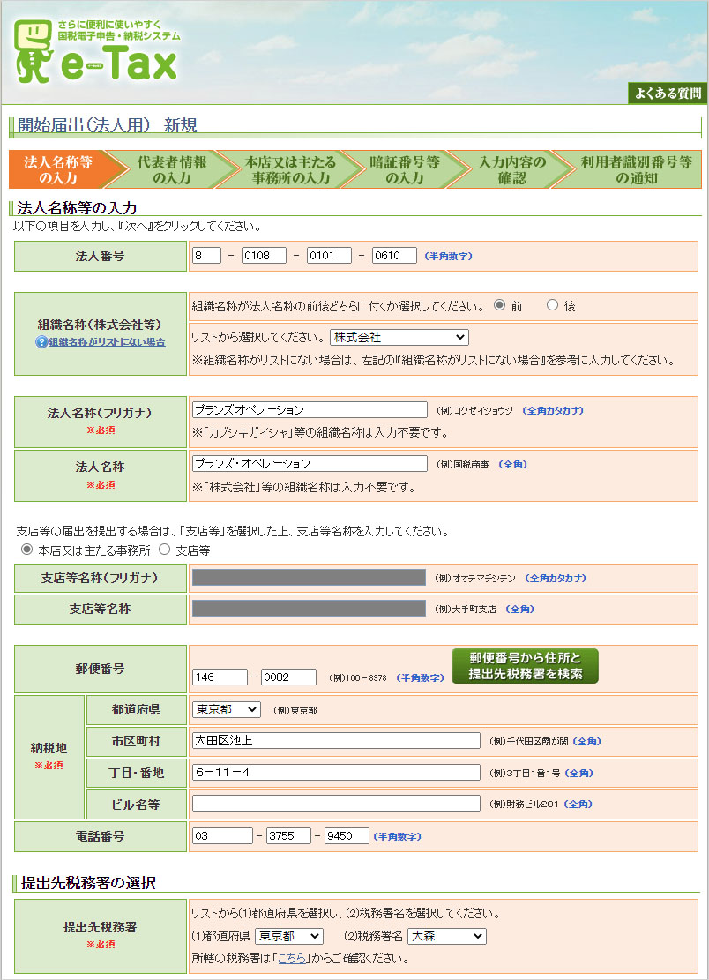Click the help icon beside 組織名称がリストにない場合
Viewport: 709px width, 980px height.
41,342
